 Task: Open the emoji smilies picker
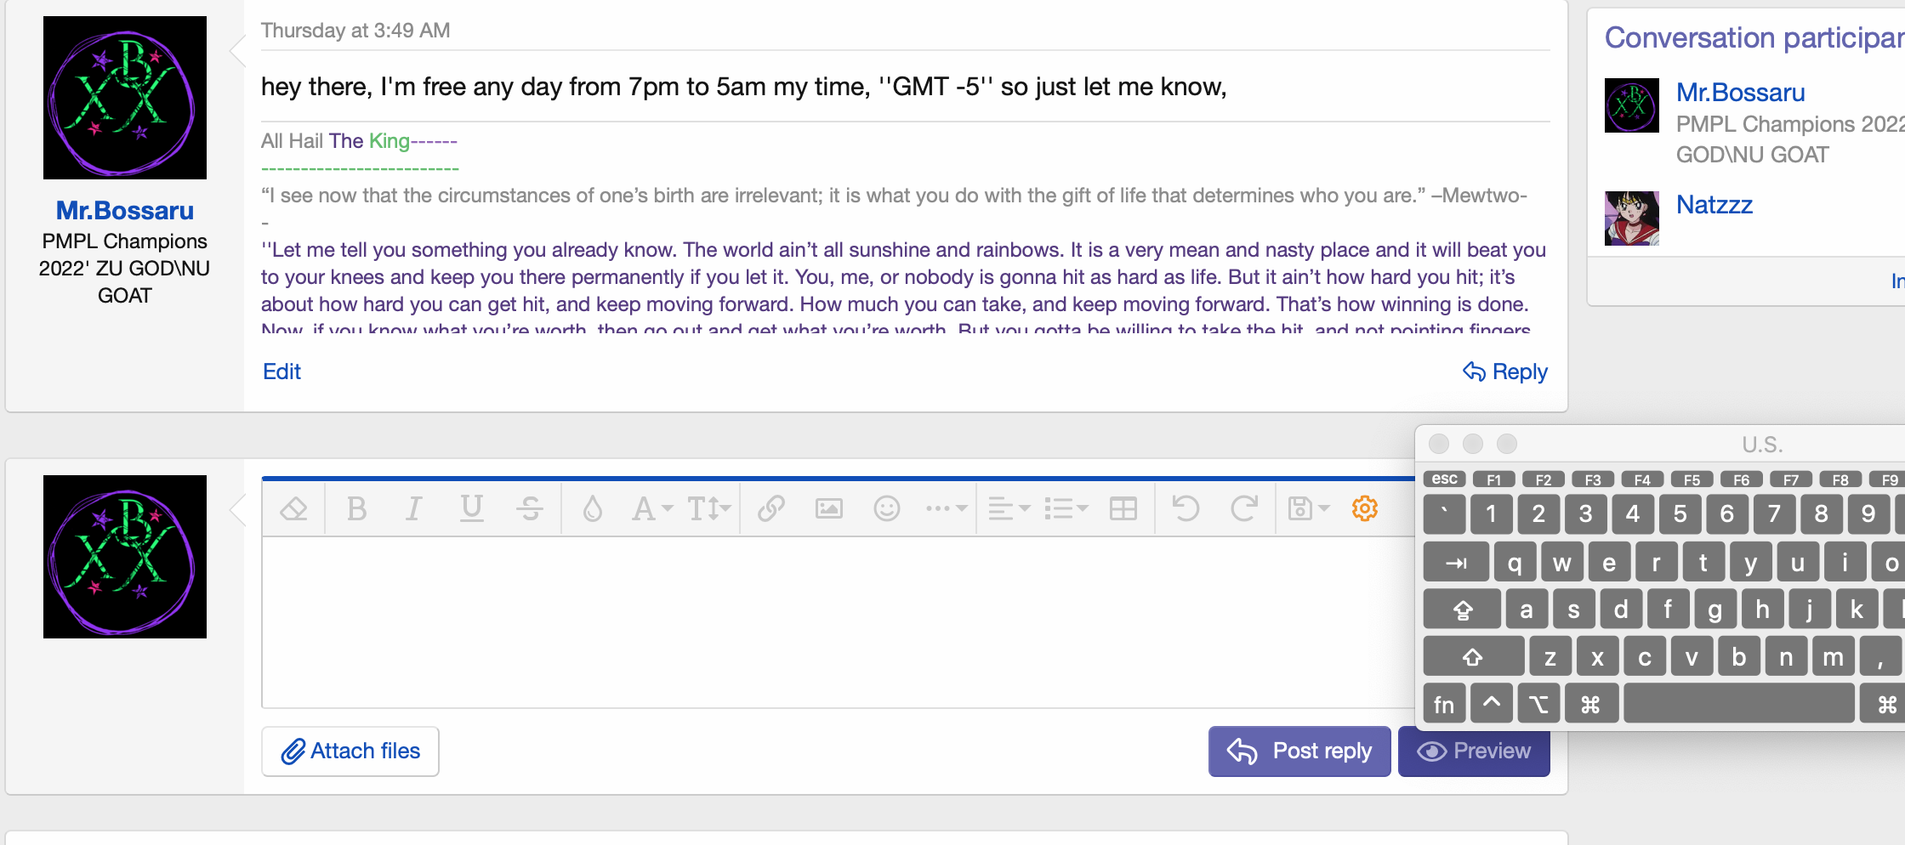click(886, 508)
